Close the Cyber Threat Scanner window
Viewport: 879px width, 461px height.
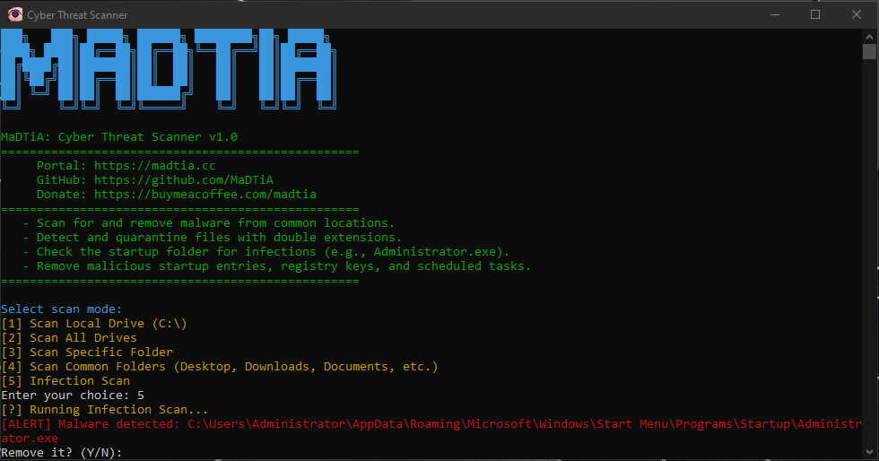tap(857, 14)
